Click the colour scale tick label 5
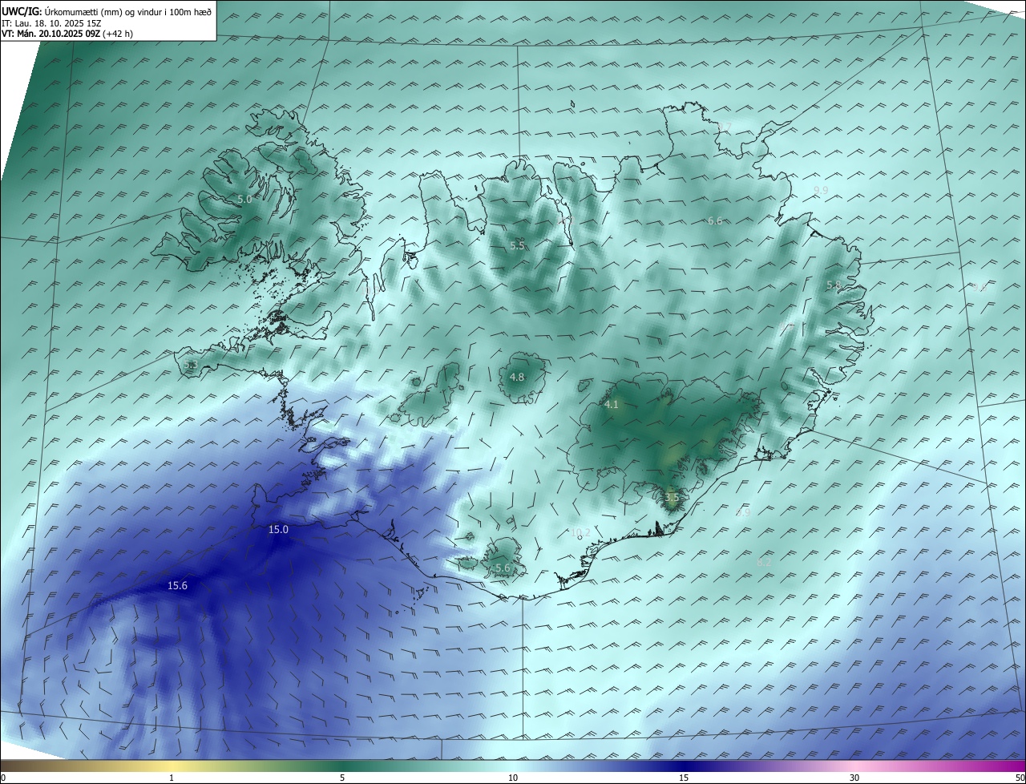Viewport: 1026px width, 784px height. [342, 778]
